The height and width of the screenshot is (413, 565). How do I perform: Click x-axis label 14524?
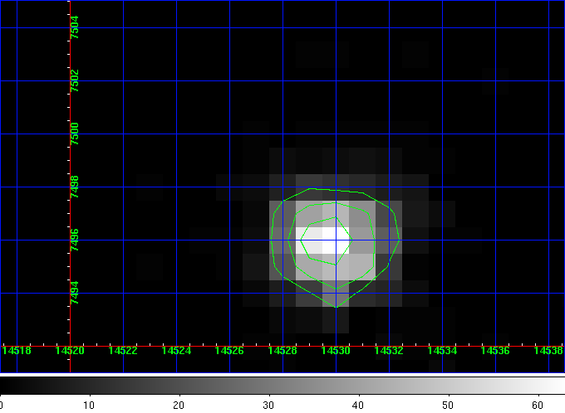coord(176,351)
